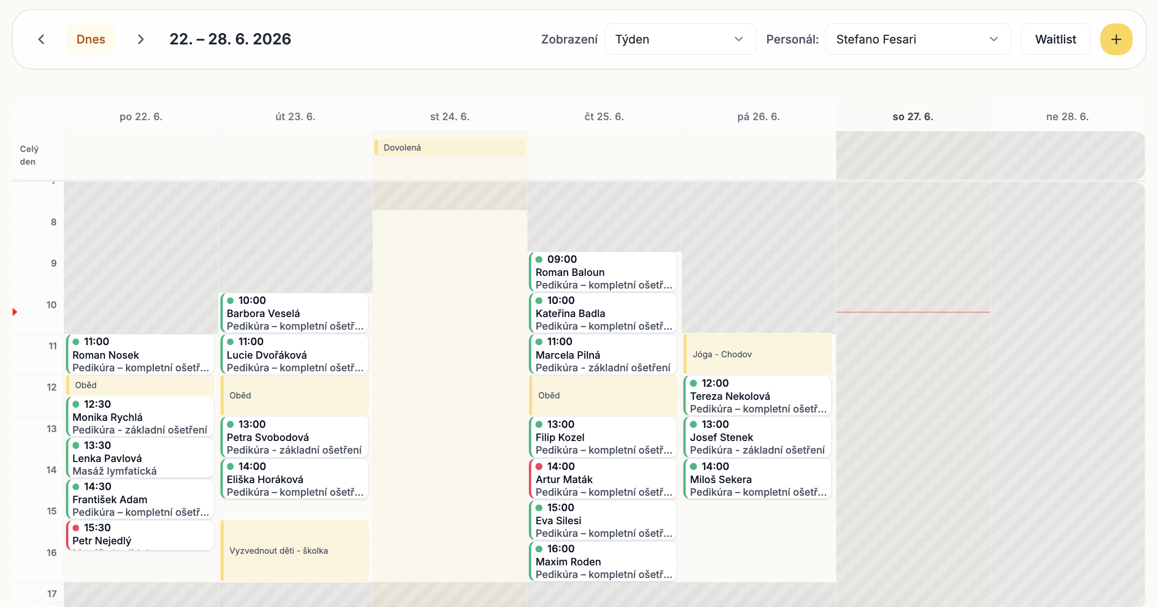Select the út 23. 6. day header
The image size is (1157, 607).
(295, 117)
